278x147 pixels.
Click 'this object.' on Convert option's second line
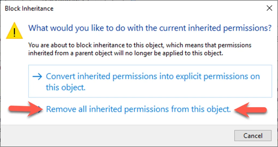click(65, 87)
